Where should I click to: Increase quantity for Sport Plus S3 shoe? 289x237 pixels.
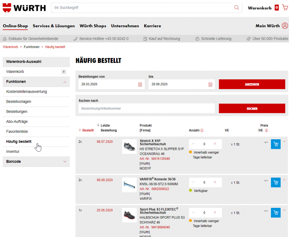click(x=215, y=212)
